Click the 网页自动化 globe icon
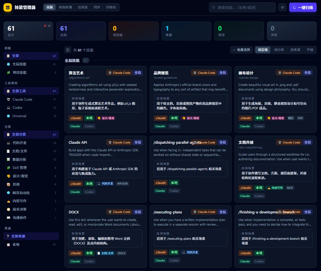The width and height of the screenshot is (321, 271). point(8,193)
